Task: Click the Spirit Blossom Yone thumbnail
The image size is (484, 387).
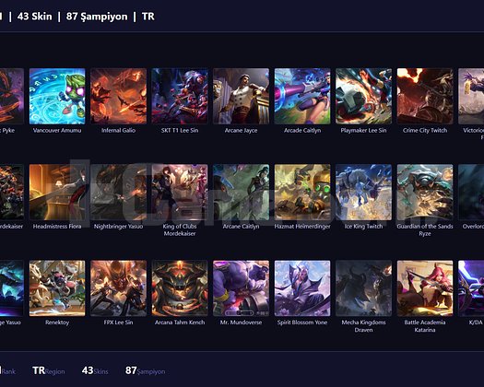Action: pos(302,288)
